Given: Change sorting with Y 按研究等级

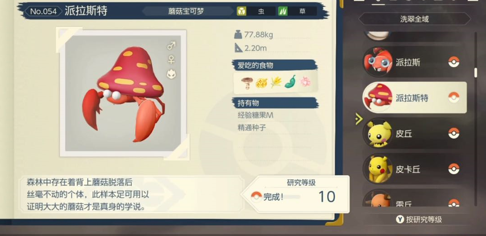Looking at the screenshot, I should [419, 220].
